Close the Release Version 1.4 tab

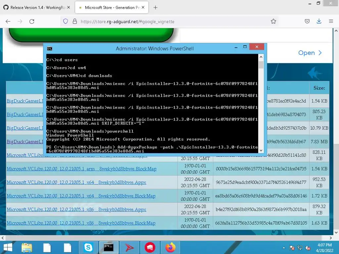coord(69,7)
